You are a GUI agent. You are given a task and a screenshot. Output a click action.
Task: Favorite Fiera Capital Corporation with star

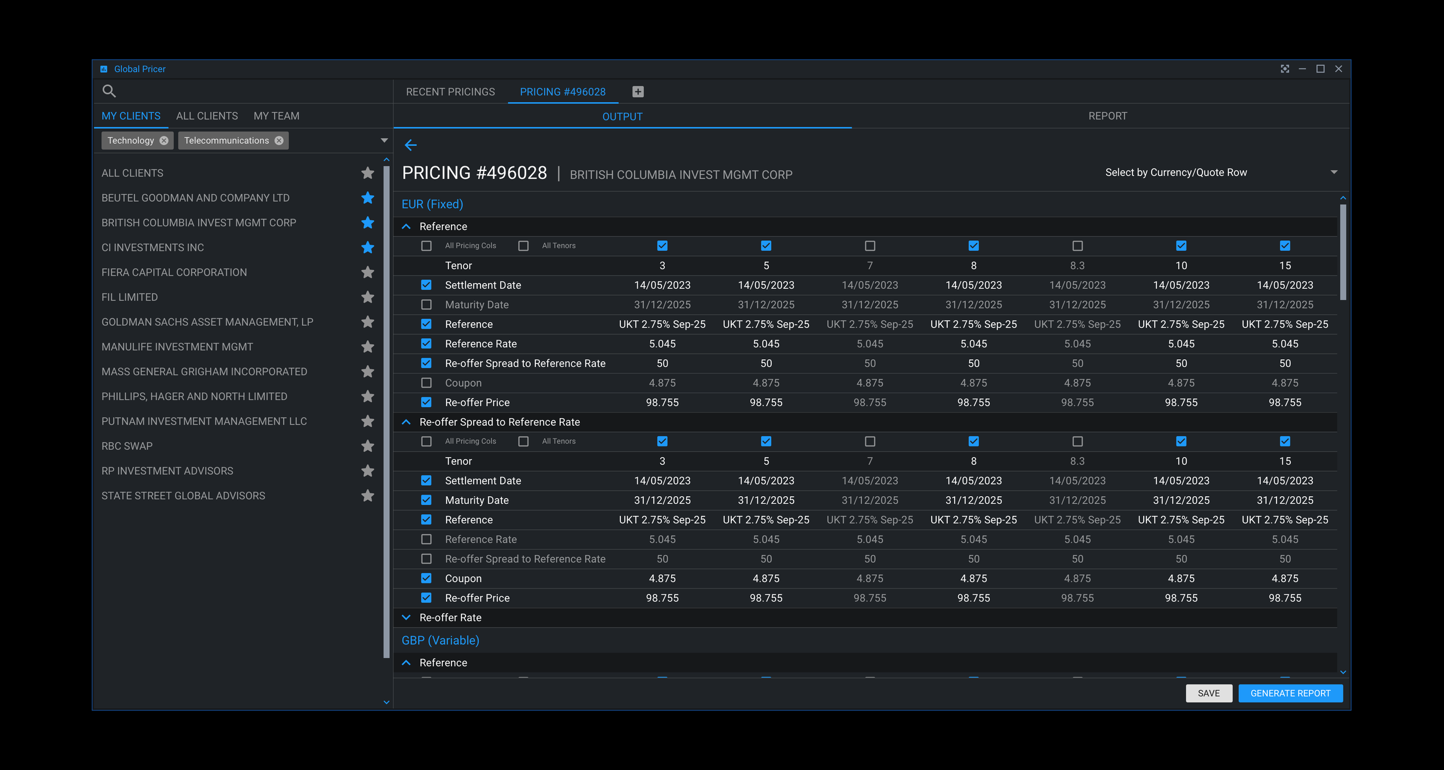tap(367, 272)
